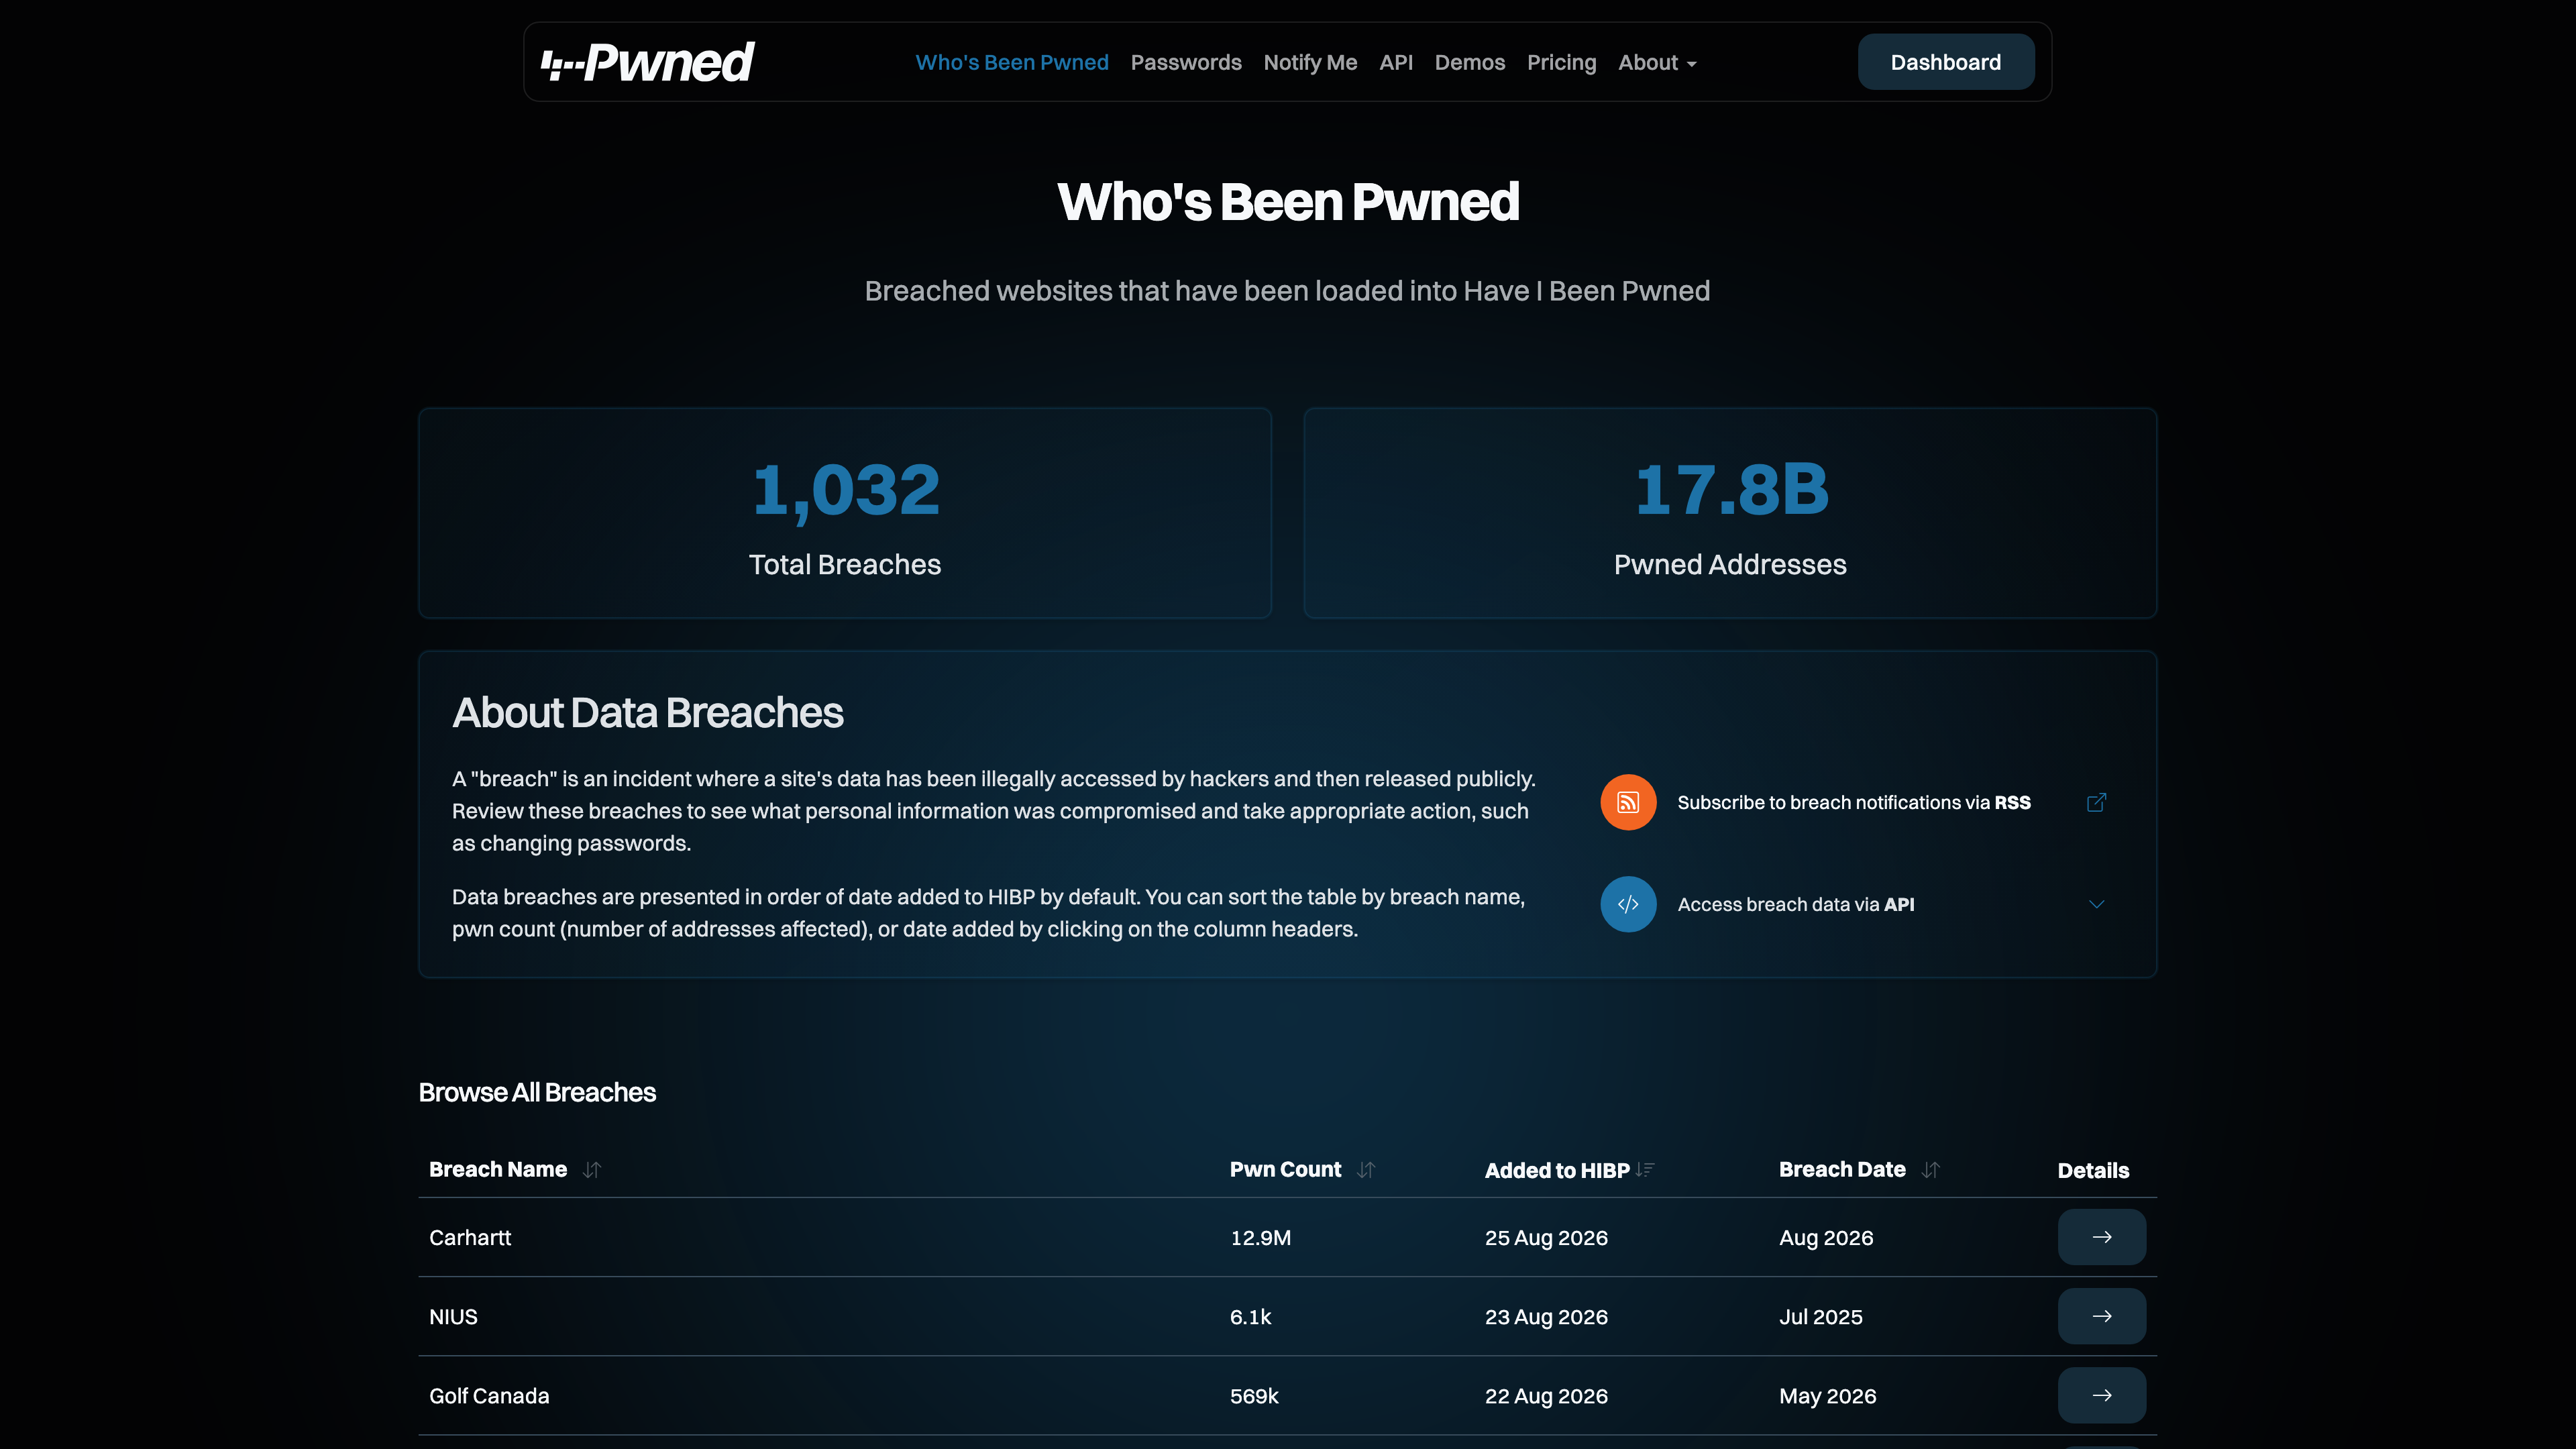Open Golf Canada breach details arrow

click(2101, 1395)
